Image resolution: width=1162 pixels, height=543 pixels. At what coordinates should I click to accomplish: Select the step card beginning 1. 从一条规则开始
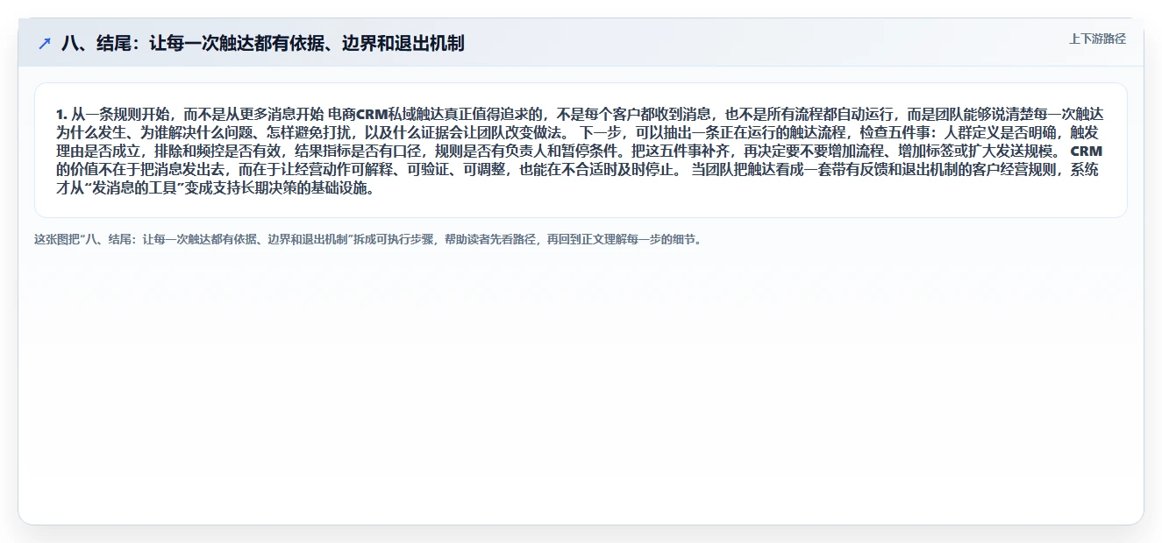(x=581, y=150)
